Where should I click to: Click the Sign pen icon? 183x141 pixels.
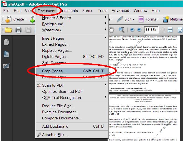click(x=120, y=19)
